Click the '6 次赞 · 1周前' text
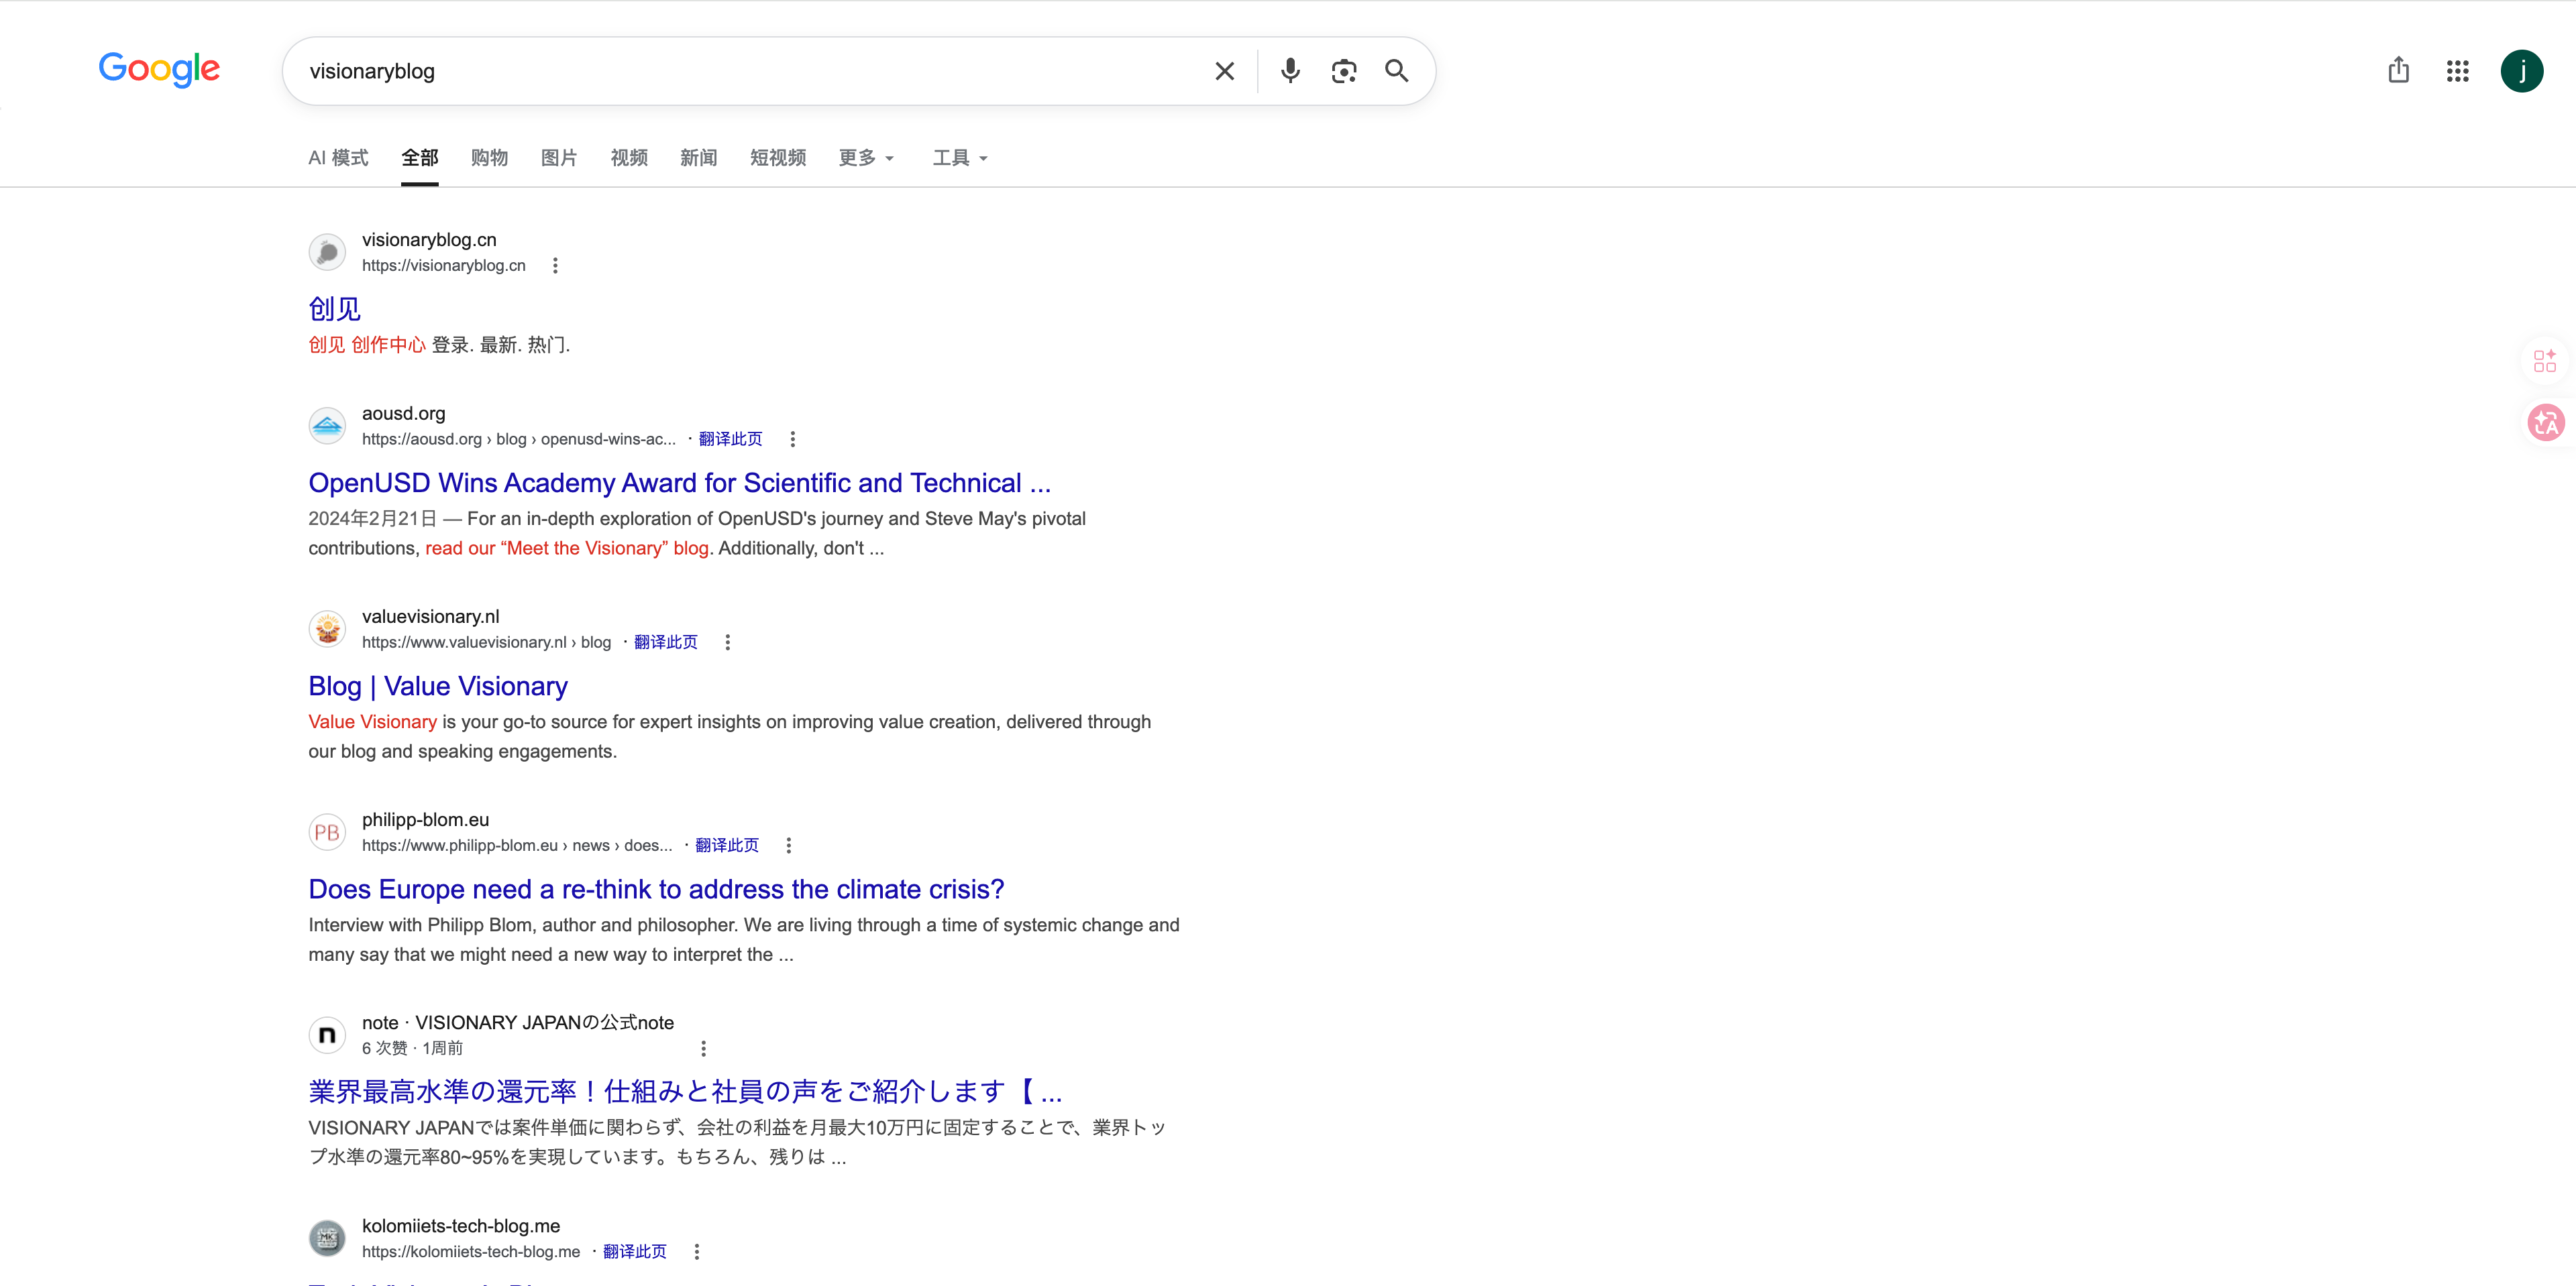 412,1048
